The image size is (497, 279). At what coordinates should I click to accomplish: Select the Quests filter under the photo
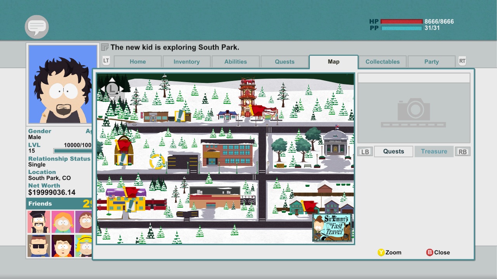[x=393, y=152]
